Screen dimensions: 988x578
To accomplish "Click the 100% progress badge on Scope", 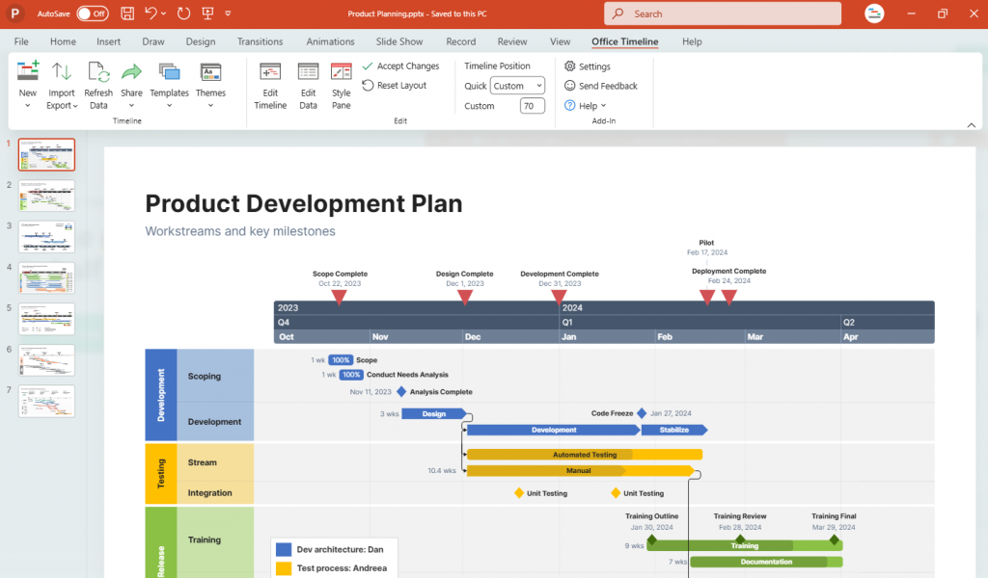I will [x=340, y=359].
